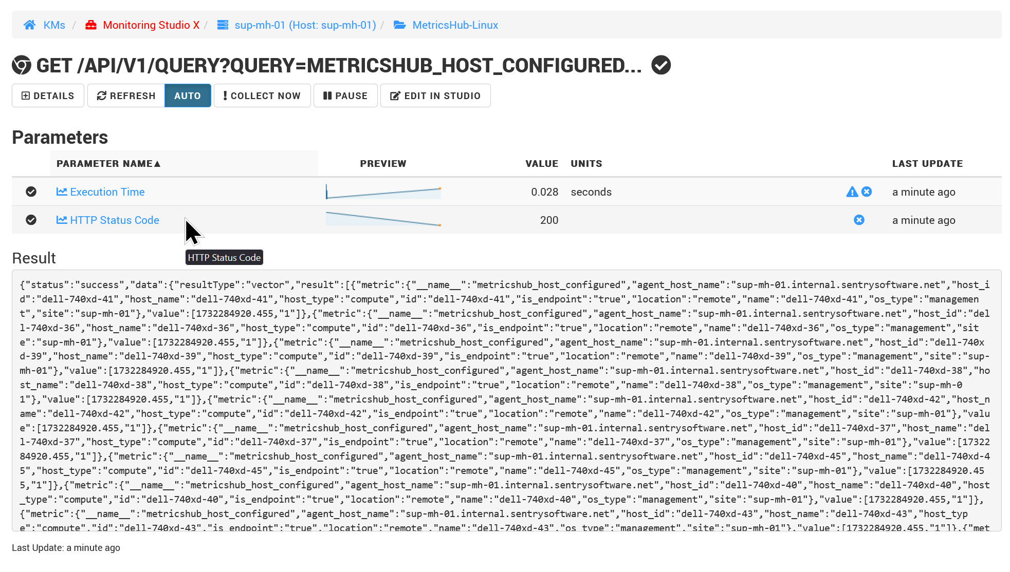Toggle the AUTO refresh button
The image size is (1010, 572).
187,96
